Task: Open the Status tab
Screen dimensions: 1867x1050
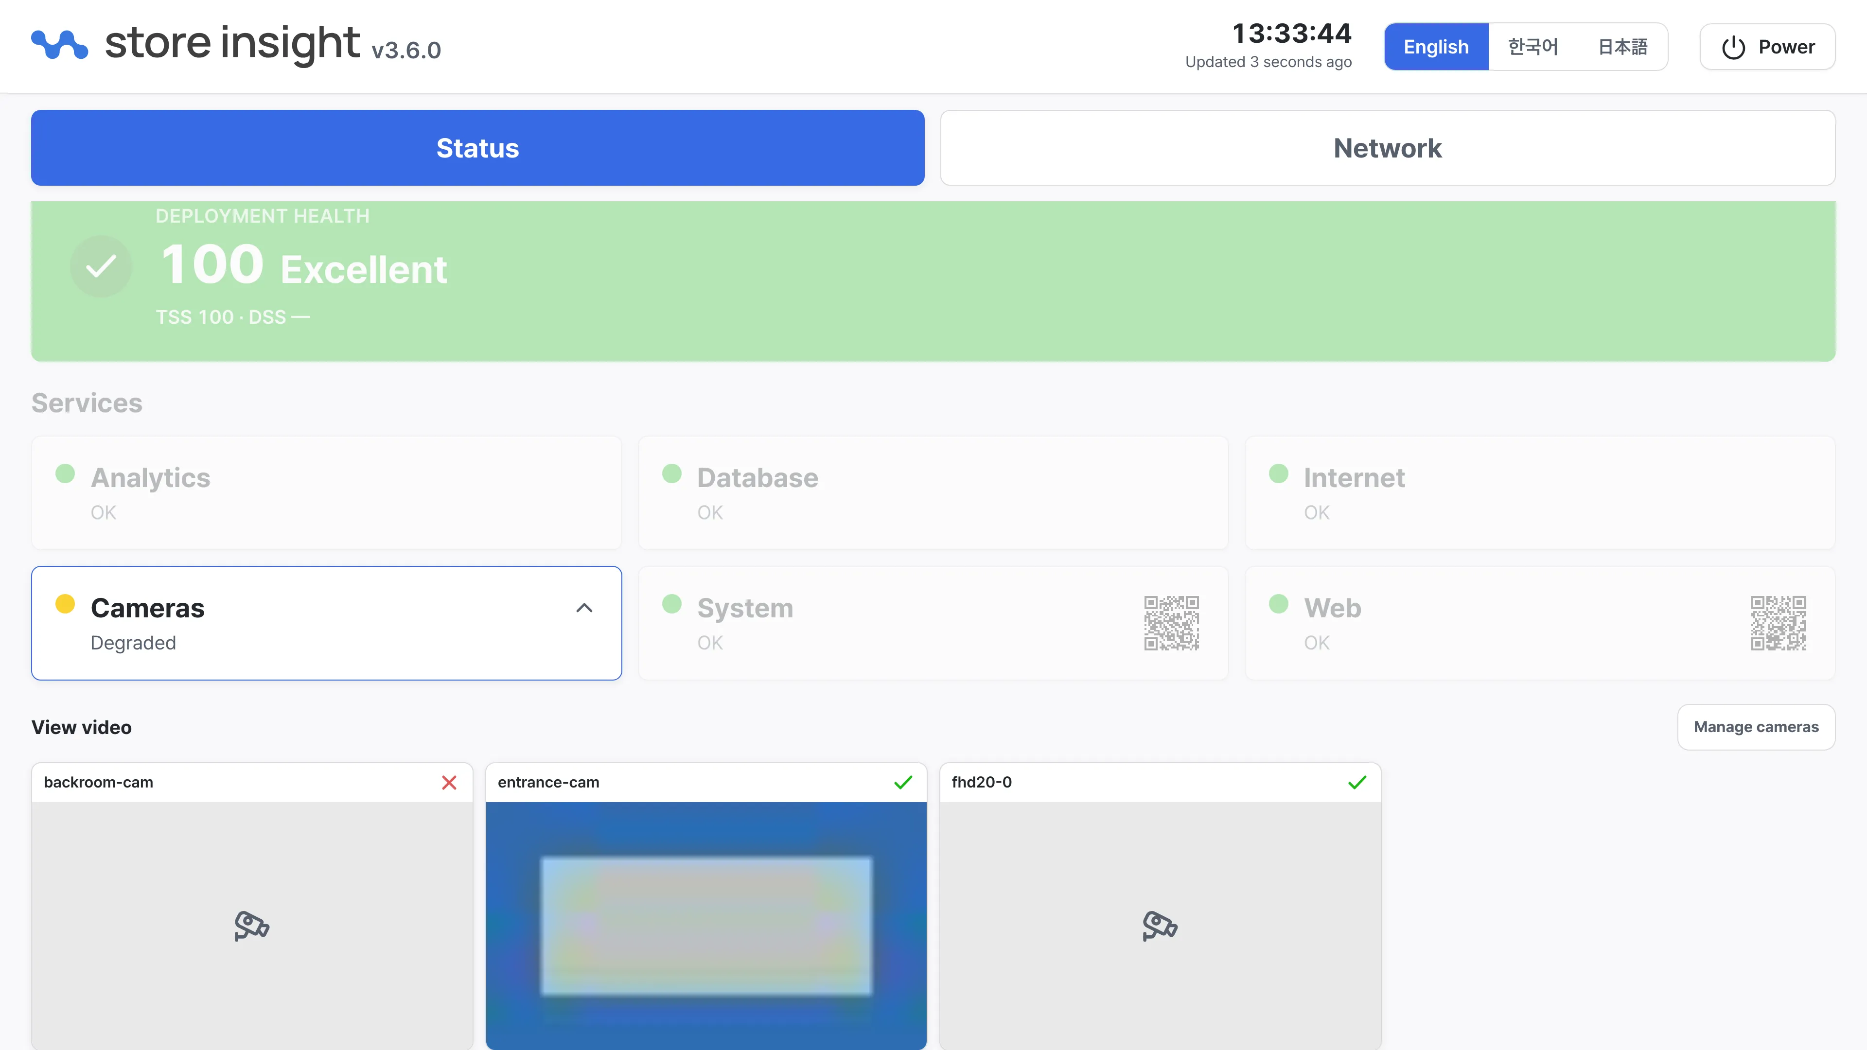Action: pos(477,148)
